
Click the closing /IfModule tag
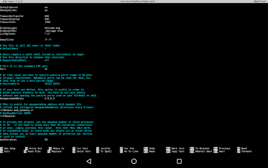[8, 116]
